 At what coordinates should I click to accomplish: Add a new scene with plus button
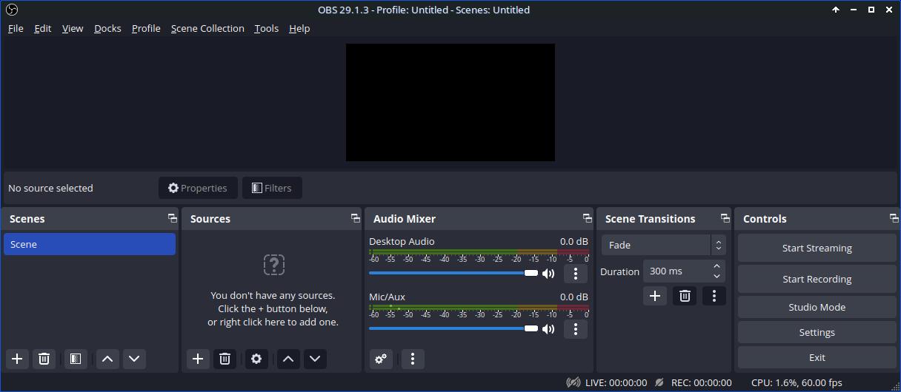(17, 359)
